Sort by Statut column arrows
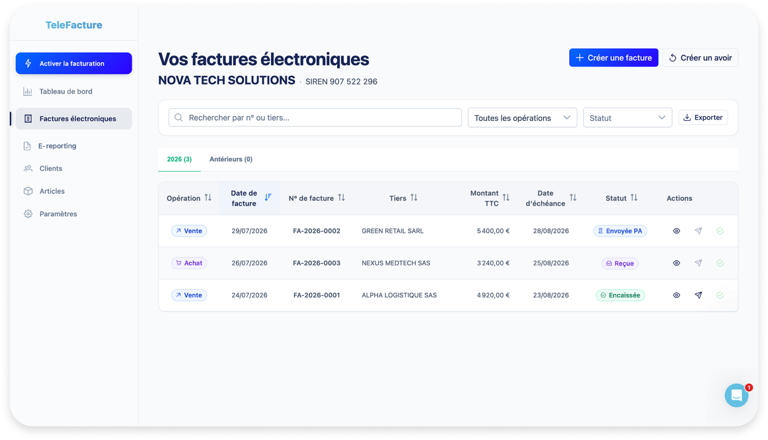This screenshot has height=440, width=768. click(634, 198)
